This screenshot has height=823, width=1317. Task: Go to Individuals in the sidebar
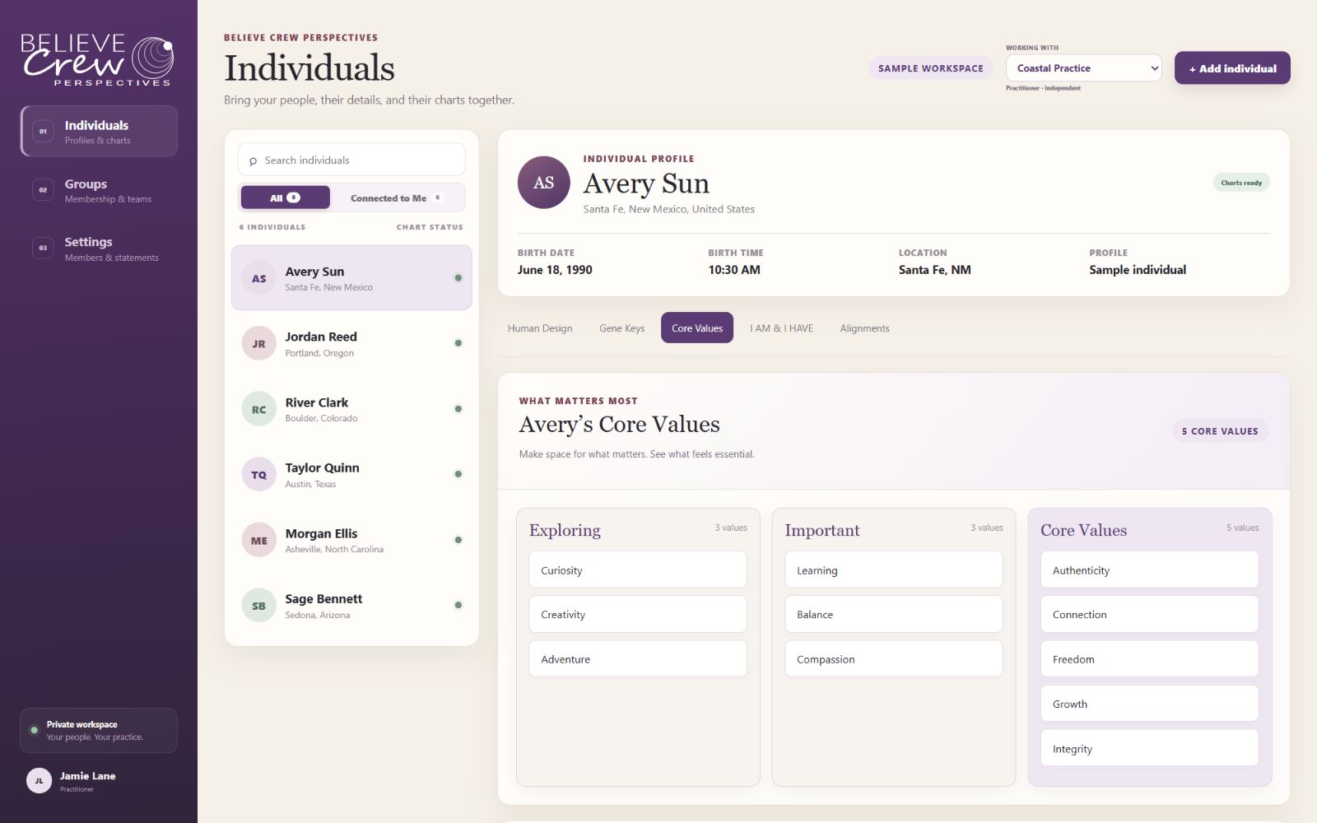pyautogui.click(x=99, y=131)
